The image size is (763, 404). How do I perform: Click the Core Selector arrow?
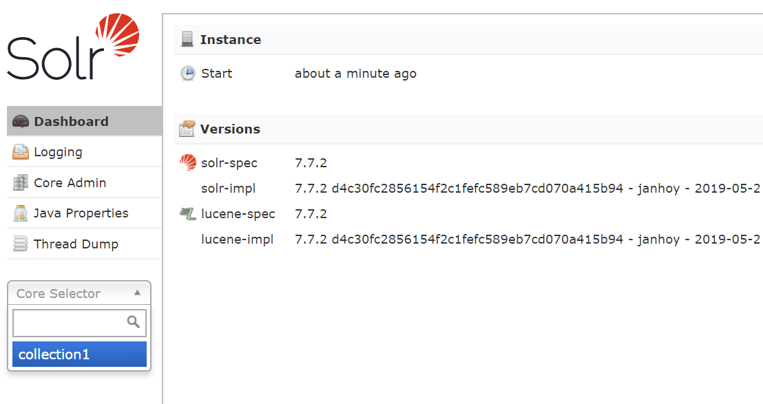point(137,293)
